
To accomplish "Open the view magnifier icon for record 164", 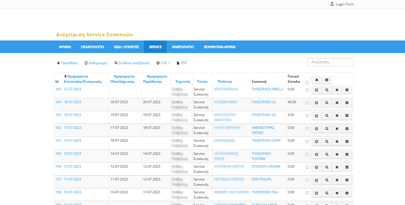I will point(327,103).
